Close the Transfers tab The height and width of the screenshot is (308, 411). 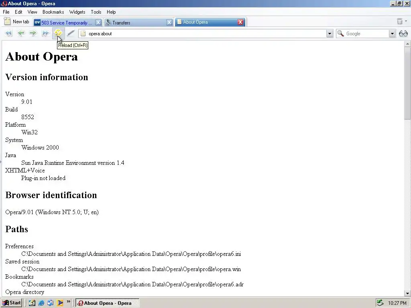pyautogui.click(x=169, y=22)
